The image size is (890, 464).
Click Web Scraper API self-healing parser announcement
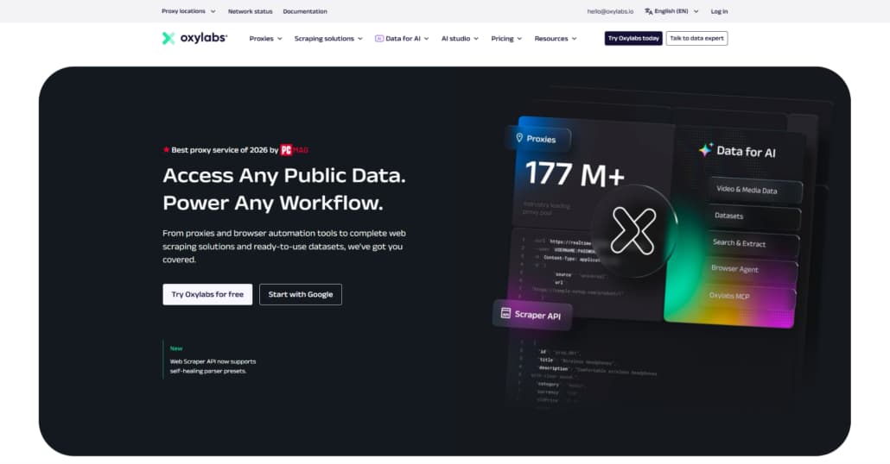click(213, 366)
